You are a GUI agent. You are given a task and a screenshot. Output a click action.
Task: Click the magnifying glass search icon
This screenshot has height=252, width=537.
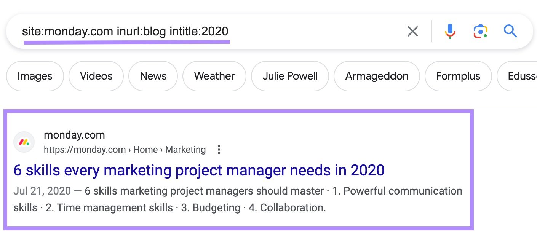click(510, 31)
